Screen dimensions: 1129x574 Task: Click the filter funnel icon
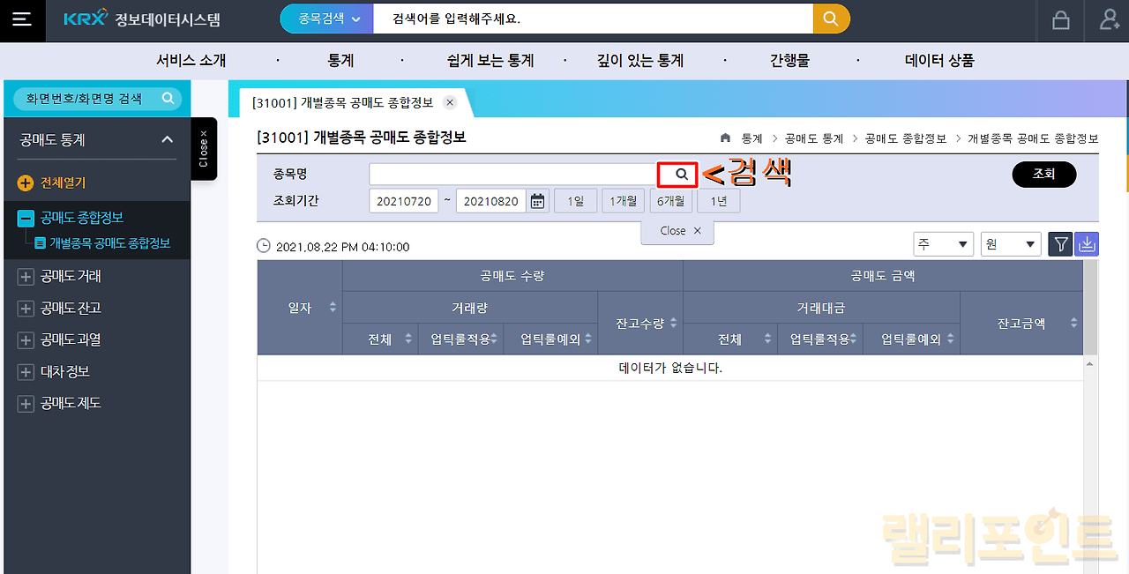pos(1060,244)
